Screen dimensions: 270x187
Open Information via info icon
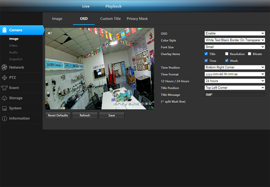pyautogui.click(x=4, y=119)
